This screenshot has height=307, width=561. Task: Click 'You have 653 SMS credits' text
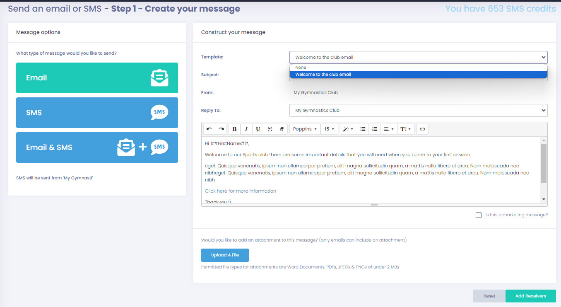click(x=501, y=8)
